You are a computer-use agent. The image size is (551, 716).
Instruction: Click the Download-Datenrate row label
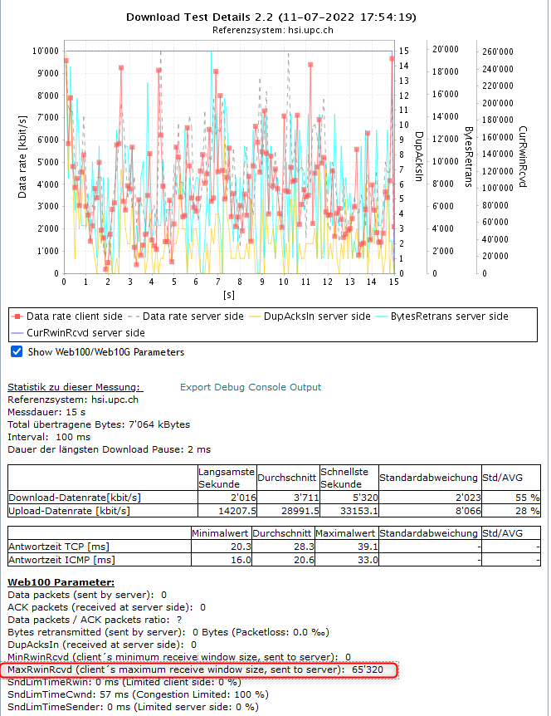click(75, 498)
